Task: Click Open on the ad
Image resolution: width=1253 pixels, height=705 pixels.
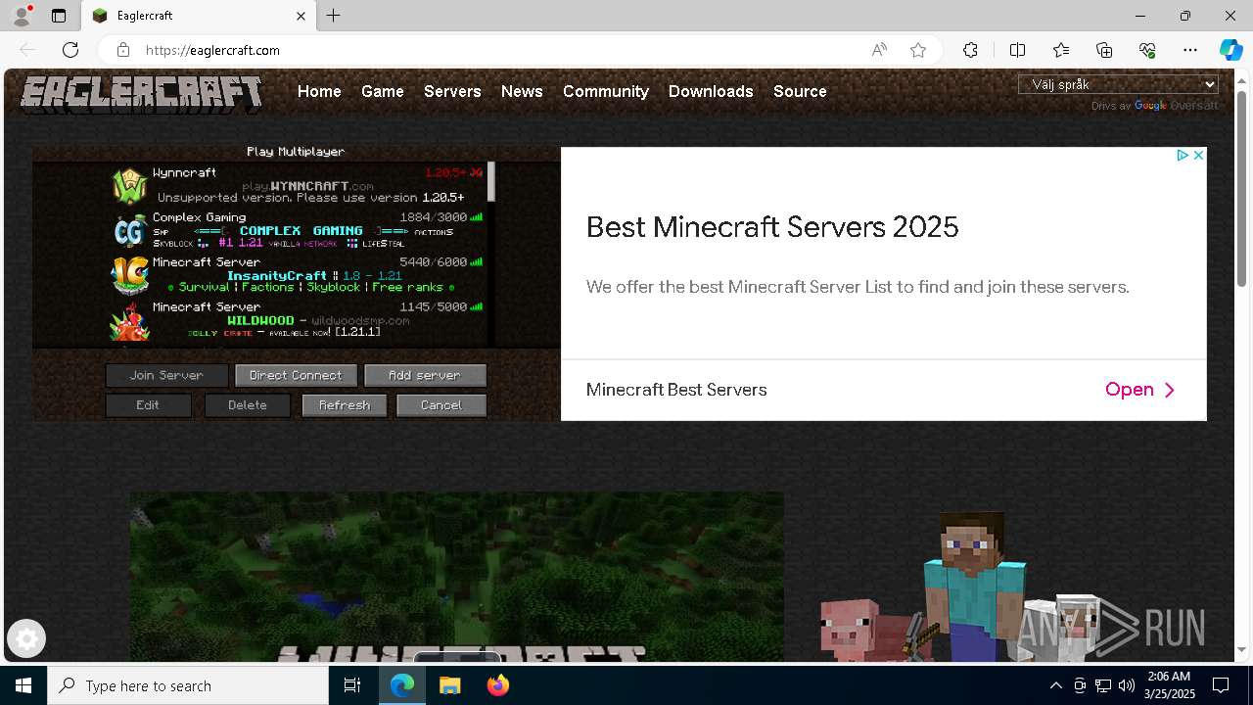Action: (1140, 390)
